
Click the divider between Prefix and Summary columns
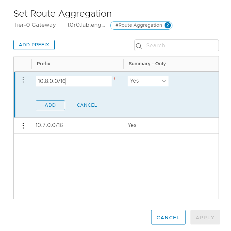pyautogui.click(x=124, y=64)
